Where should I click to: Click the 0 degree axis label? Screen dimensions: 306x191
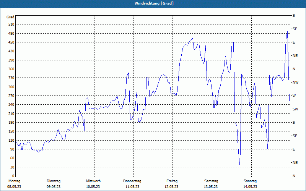tap(13, 176)
